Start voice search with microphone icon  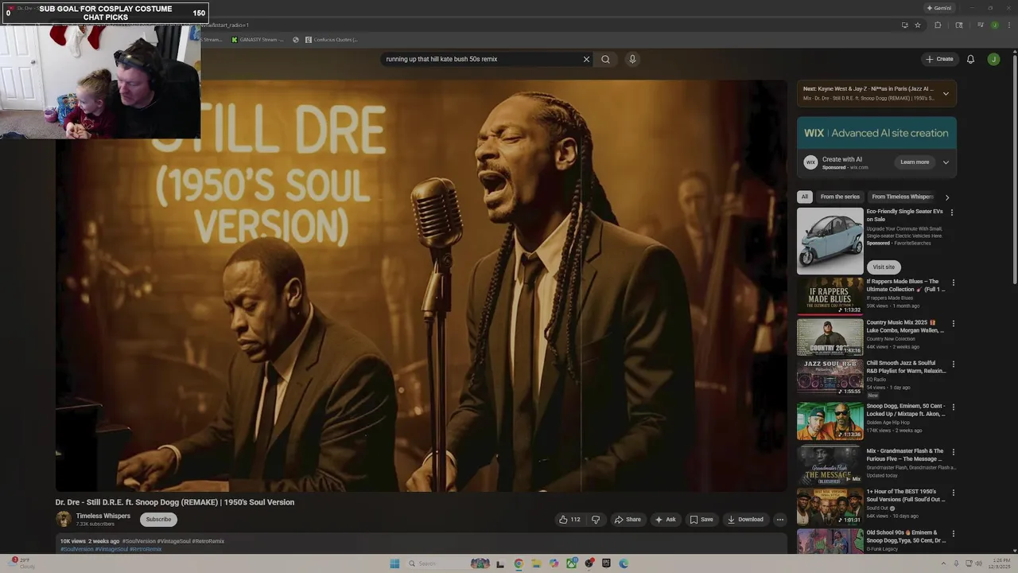coord(632,59)
